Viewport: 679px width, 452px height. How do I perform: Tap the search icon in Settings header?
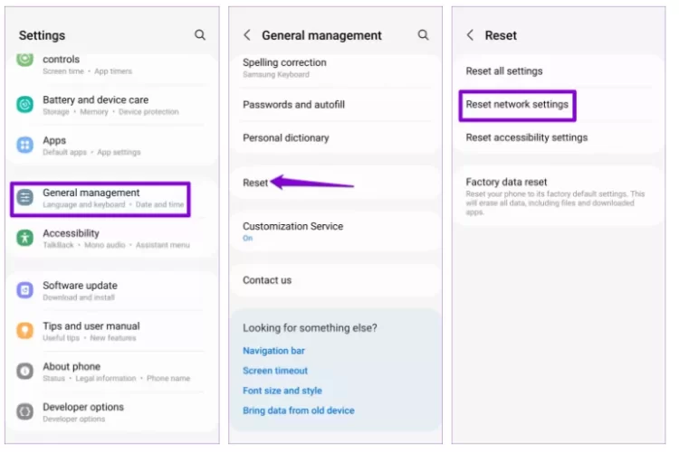pos(200,35)
